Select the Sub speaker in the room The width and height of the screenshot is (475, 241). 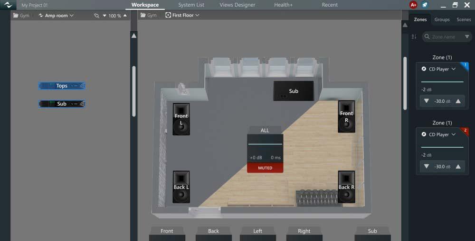tap(294, 91)
